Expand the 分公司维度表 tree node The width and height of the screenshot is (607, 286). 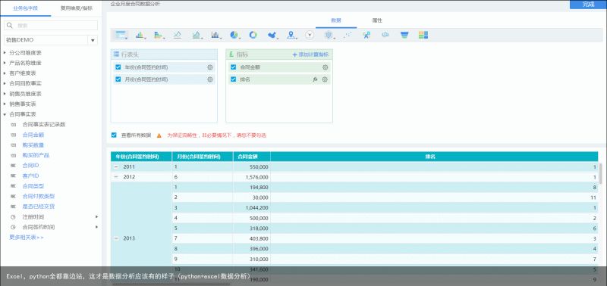5,52
